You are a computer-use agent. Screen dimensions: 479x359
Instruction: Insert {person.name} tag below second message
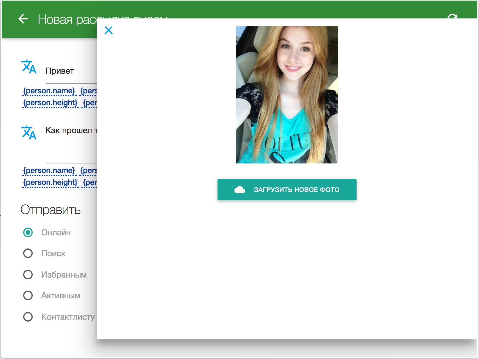49,170
